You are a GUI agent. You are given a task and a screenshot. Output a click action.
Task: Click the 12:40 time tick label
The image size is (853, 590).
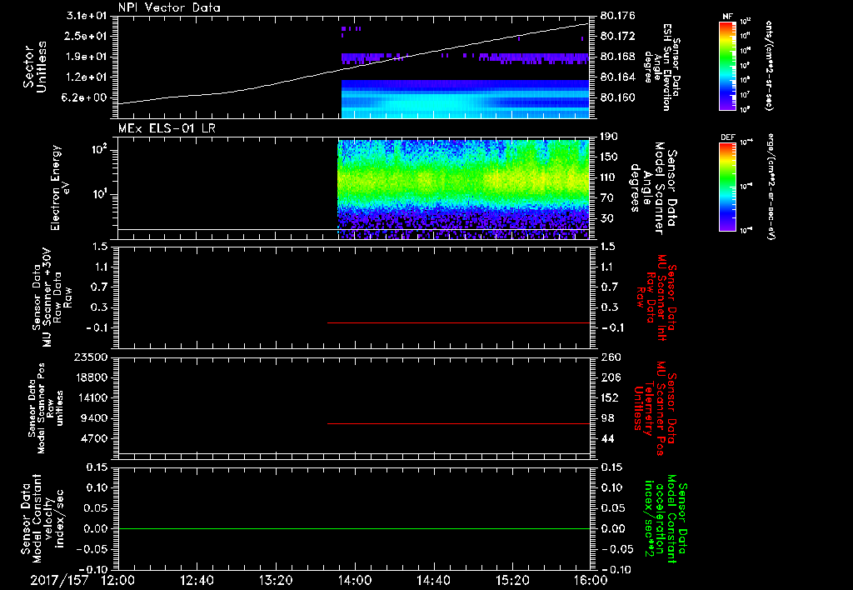pyautogui.click(x=197, y=580)
